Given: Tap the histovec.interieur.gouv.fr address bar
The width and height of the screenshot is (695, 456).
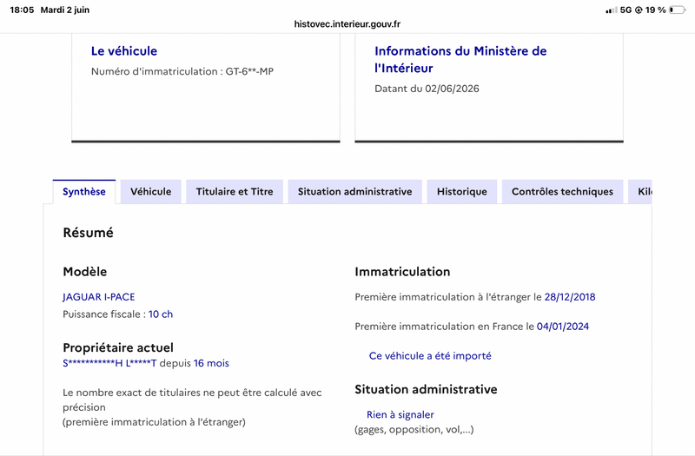Looking at the screenshot, I should click(x=347, y=24).
